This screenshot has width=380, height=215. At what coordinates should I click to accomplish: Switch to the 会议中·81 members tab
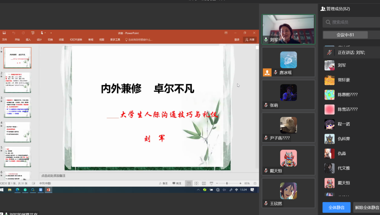345,35
